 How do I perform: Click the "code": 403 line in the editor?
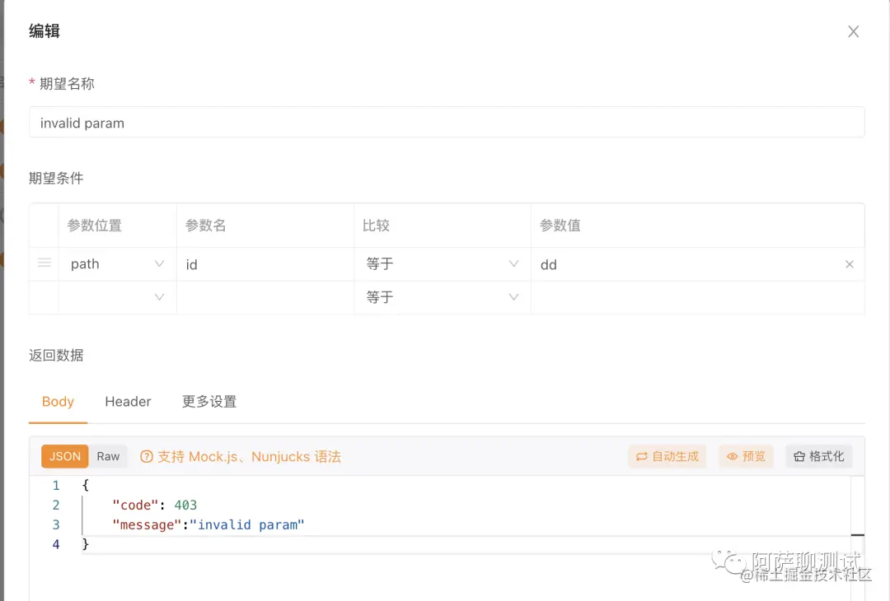154,505
